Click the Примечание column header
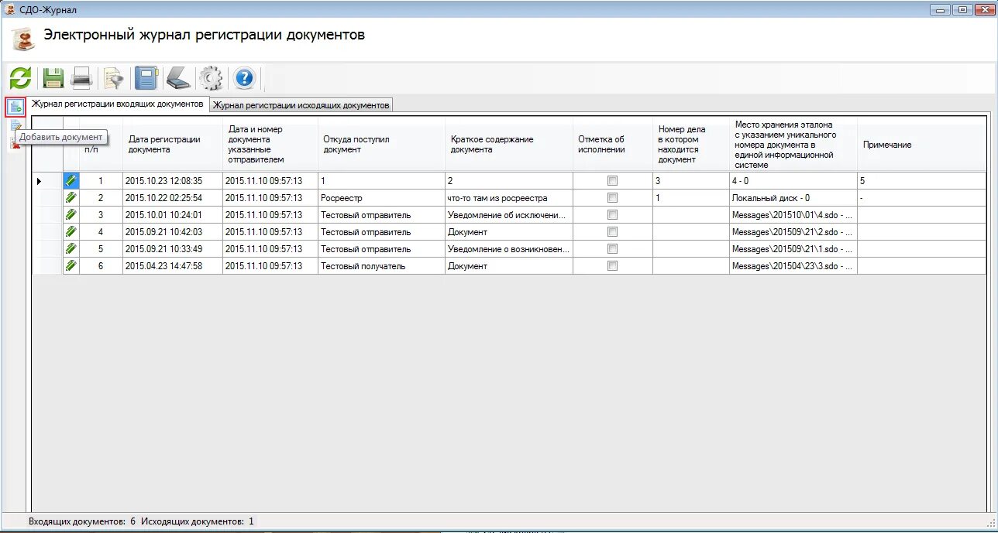Screen dimensions: 998x533 click(921, 145)
